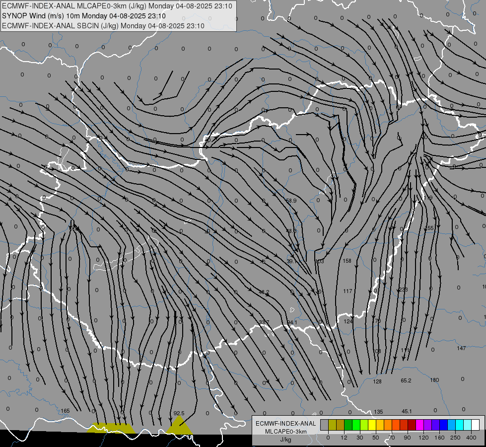
Task: Click the legend tick label 30
Action: [x=359, y=438]
